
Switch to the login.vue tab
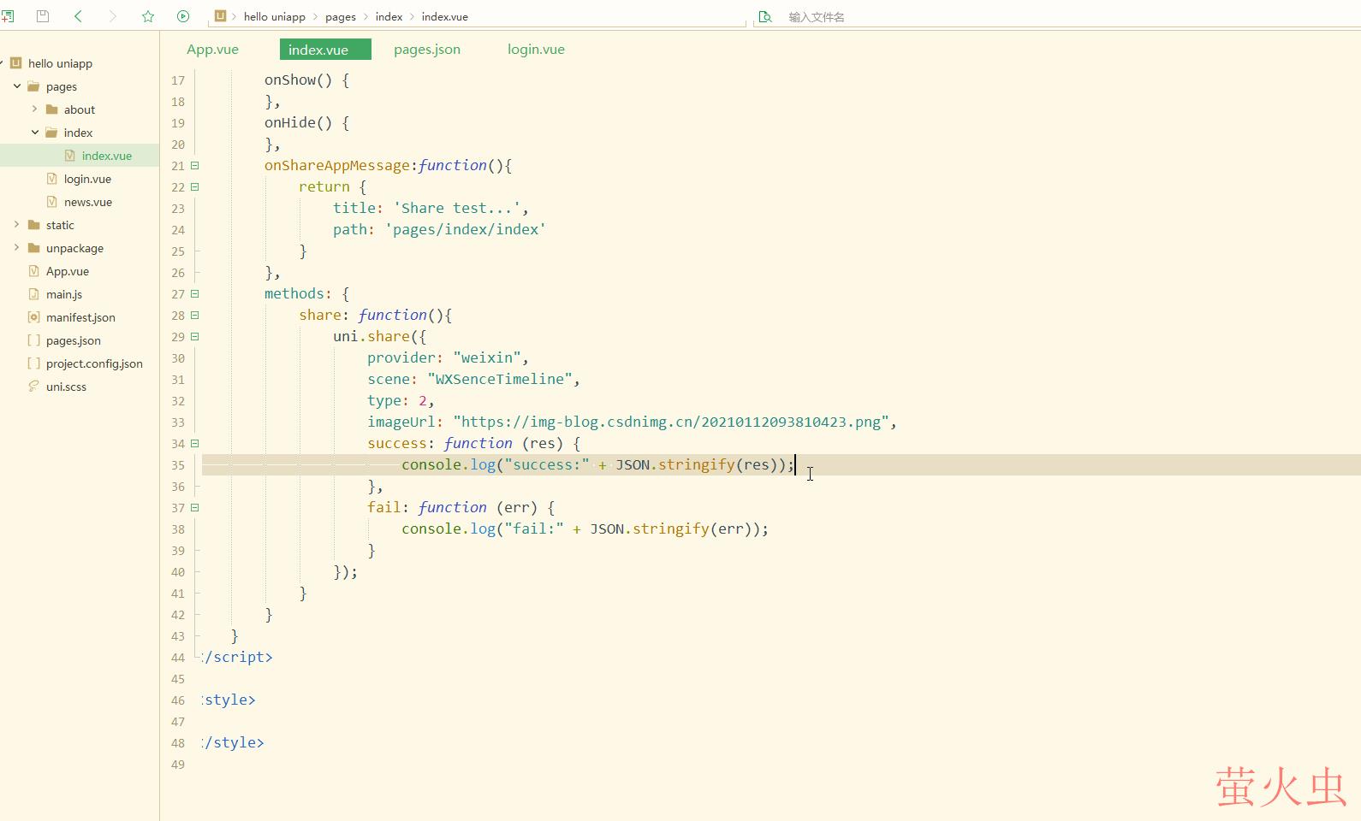tap(536, 50)
